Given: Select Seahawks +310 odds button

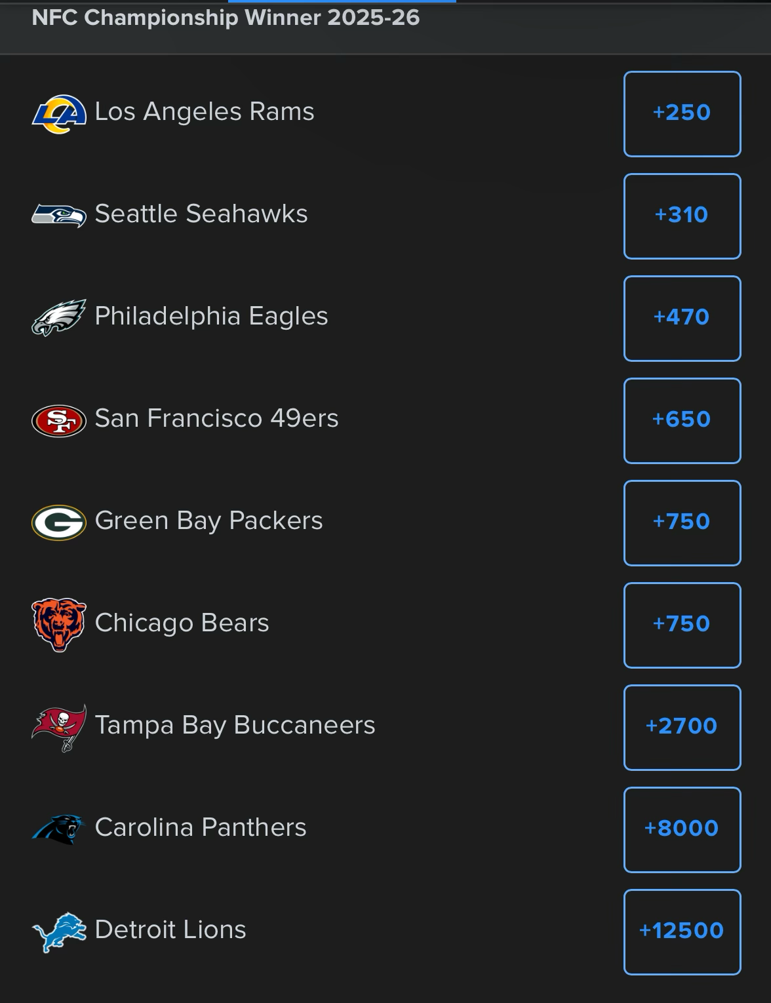Looking at the screenshot, I should (x=682, y=216).
